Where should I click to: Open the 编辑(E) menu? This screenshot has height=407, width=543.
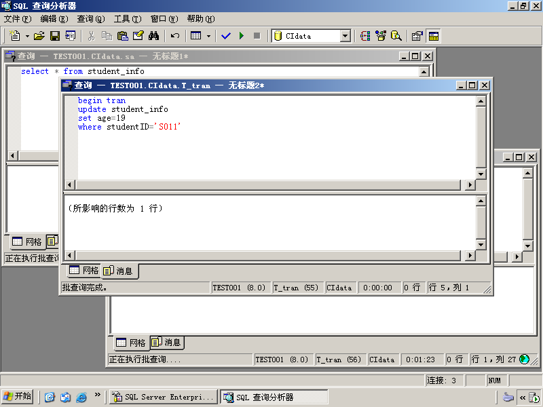[x=54, y=19]
